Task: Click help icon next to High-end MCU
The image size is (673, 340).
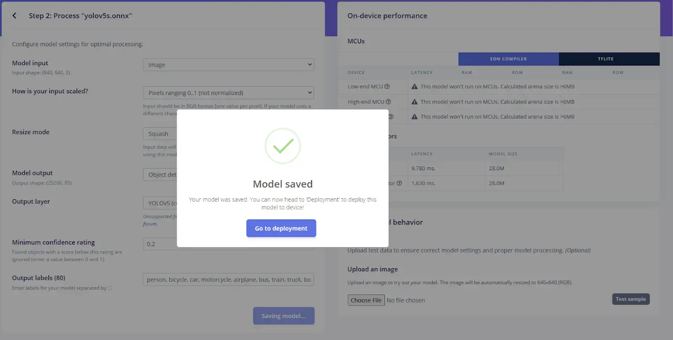Action: click(388, 102)
